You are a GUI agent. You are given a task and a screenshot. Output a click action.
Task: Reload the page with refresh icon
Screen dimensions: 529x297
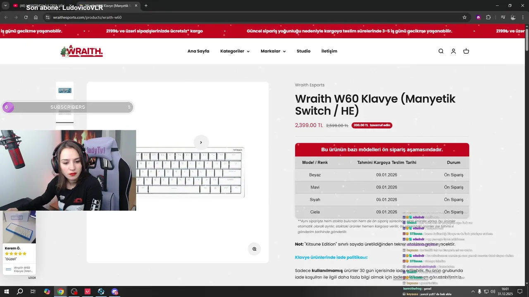pyautogui.click(x=26, y=17)
